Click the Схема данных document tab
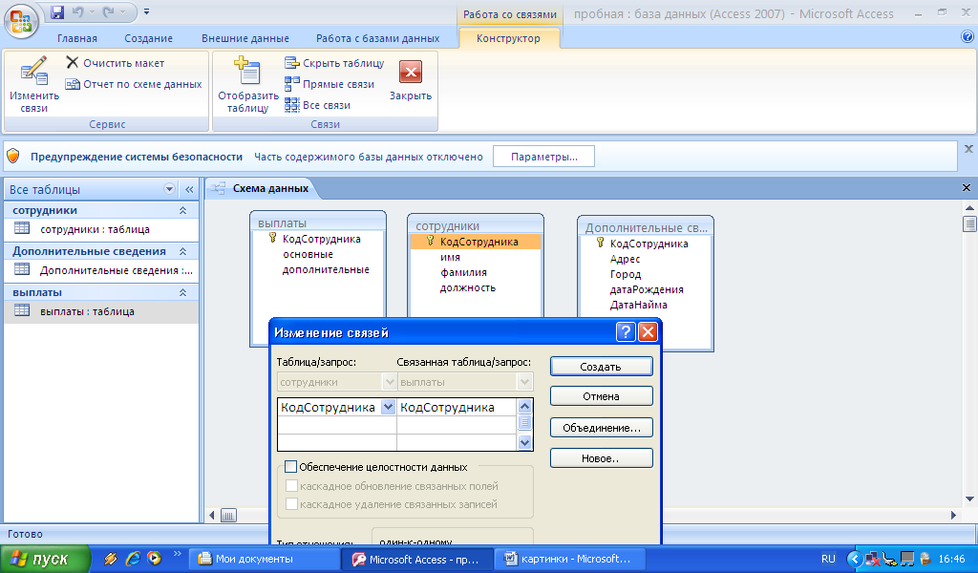This screenshot has width=978, height=573. pyautogui.click(x=262, y=188)
